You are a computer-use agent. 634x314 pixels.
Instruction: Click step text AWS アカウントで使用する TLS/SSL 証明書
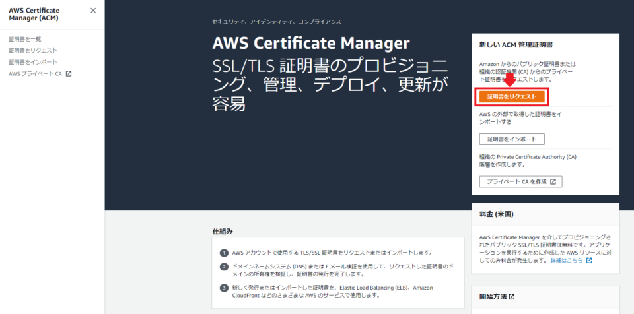pos(332,253)
